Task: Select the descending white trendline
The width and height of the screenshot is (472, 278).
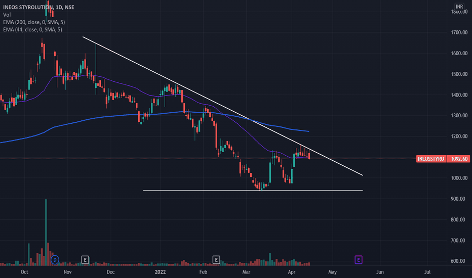Action: coord(223,106)
